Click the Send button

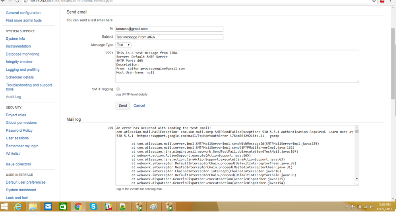pyautogui.click(x=122, y=106)
